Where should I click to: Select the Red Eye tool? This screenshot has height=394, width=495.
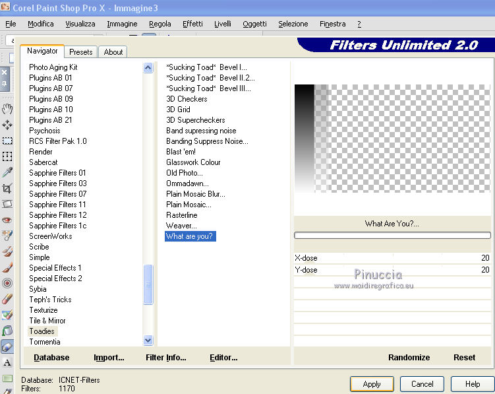pos(7,220)
